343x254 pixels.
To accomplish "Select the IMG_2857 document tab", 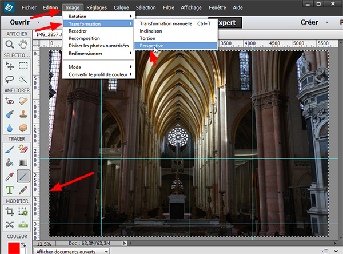I will (49, 34).
